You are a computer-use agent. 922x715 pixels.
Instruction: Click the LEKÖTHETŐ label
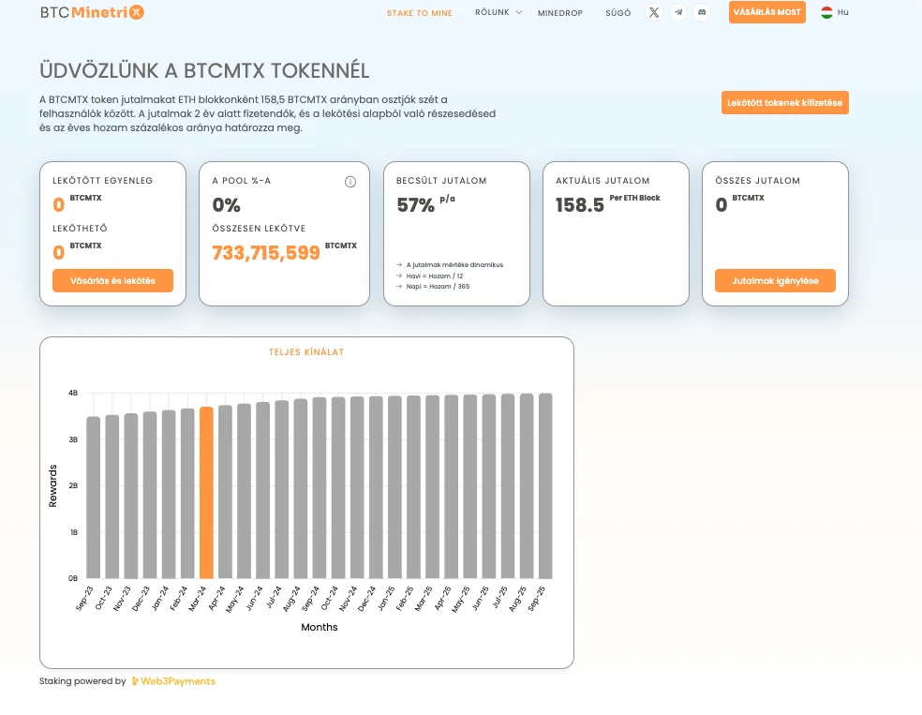[80, 228]
